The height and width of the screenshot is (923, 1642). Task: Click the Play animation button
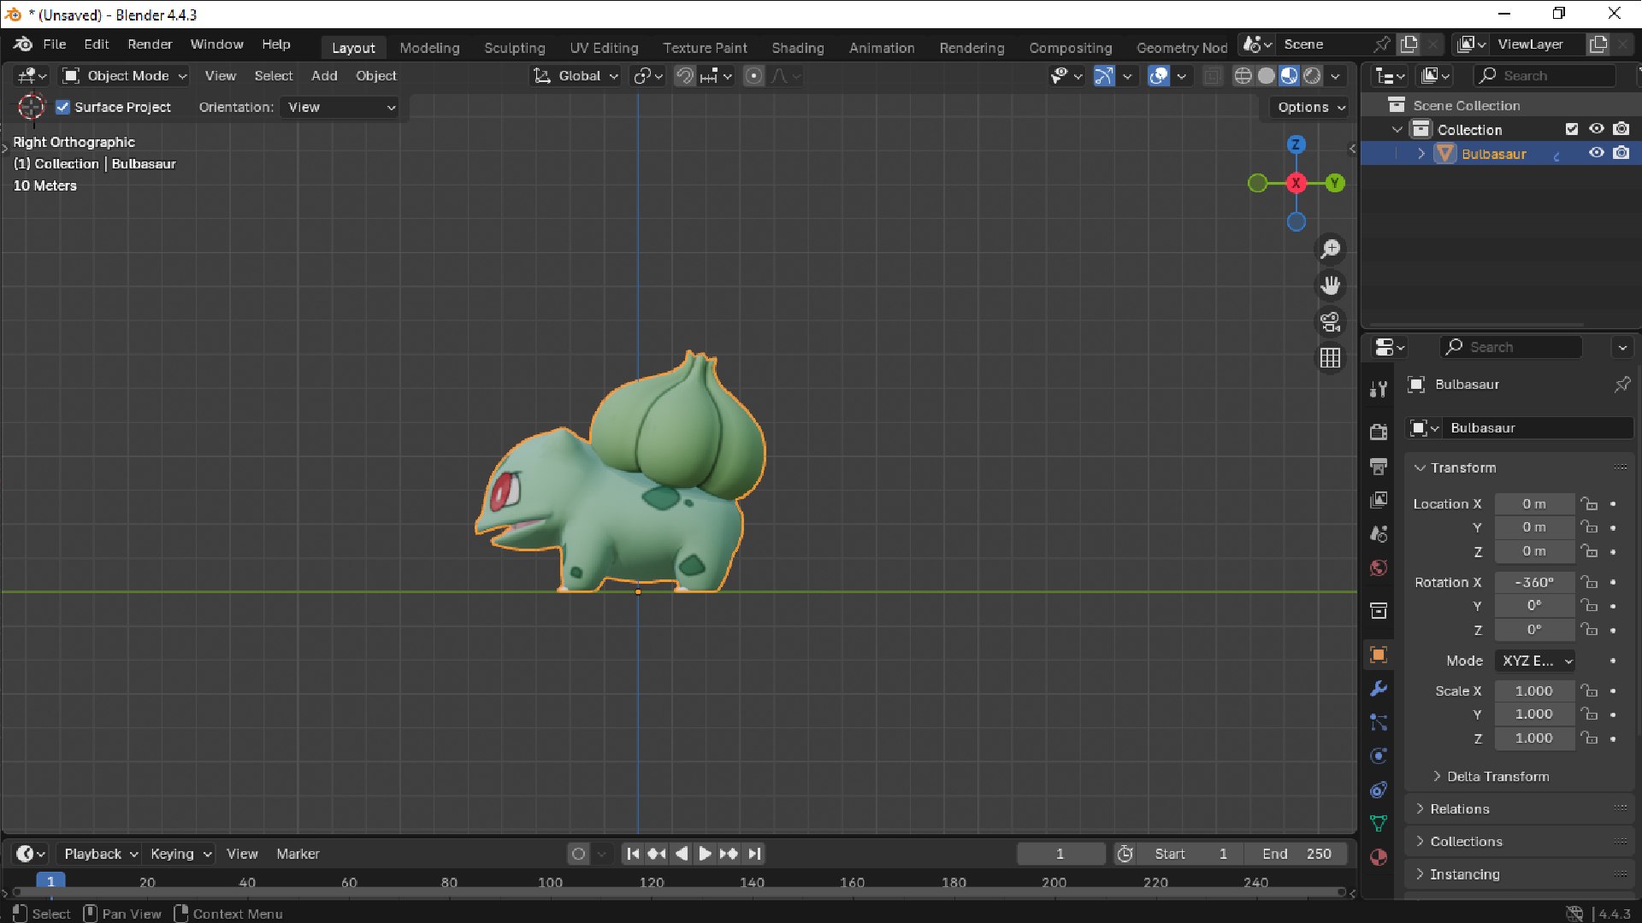click(x=705, y=854)
